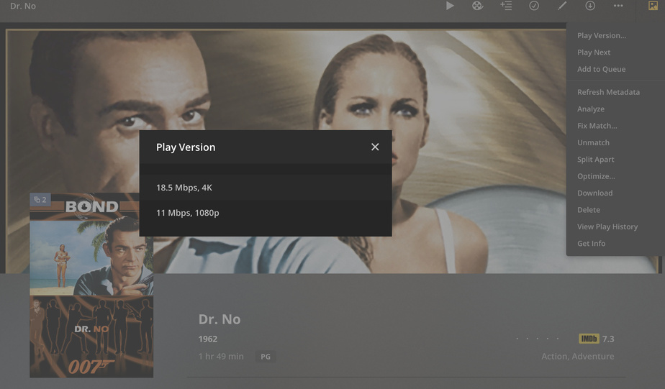Screen dimensions: 665x389
Task: Click the film reel trailer icon
Action: coord(478,6)
